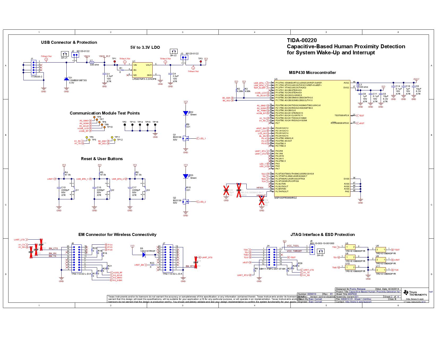Click the Sheet 2 of 4 field
Viewport: 438px width, 338px height.
pyautogui.click(x=391, y=297)
